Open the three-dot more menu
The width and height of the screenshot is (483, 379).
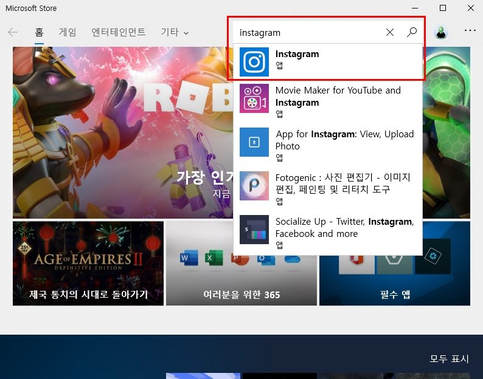470,30
